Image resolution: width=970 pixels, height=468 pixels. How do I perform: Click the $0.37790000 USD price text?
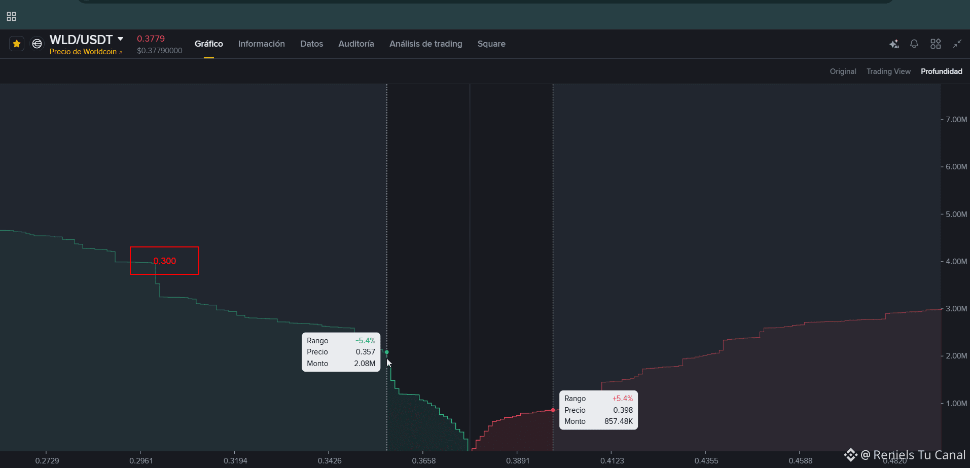159,51
